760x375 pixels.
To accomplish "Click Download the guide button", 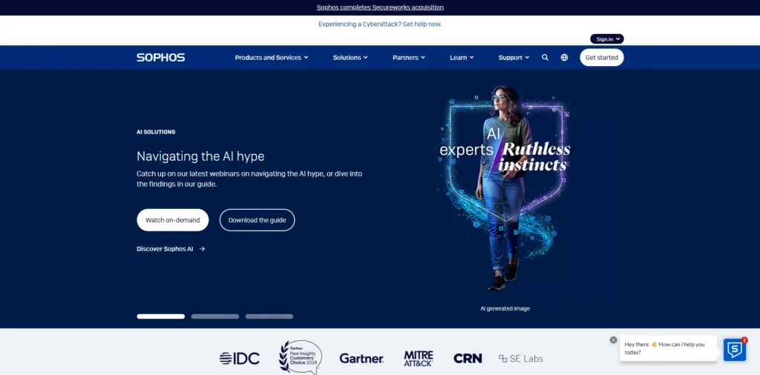I will (x=257, y=220).
